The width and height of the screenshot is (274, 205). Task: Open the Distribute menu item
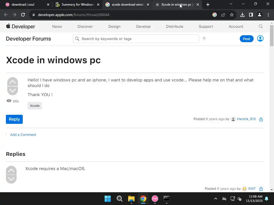coord(174,26)
